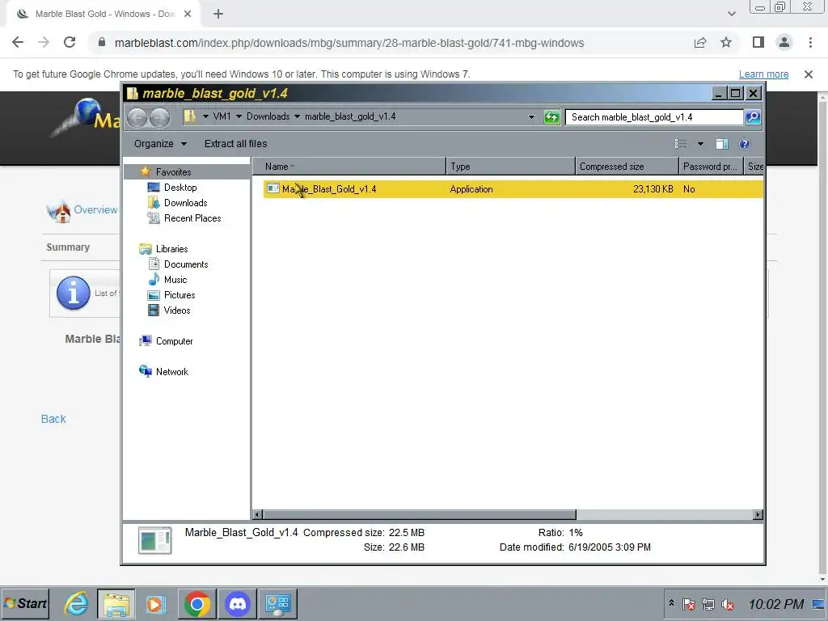Expand the address bar history dropdown
828x621 pixels.
point(531,116)
